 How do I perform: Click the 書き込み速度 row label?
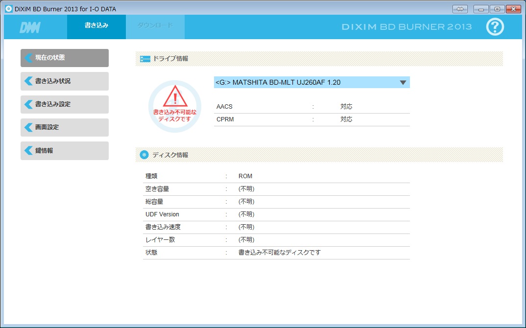pyautogui.click(x=163, y=227)
